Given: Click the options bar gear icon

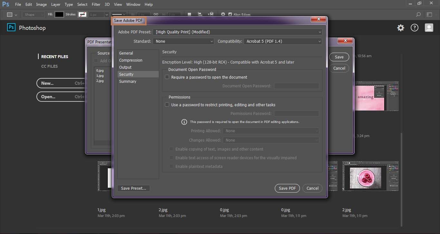Looking at the screenshot, I should pyautogui.click(x=223, y=14).
